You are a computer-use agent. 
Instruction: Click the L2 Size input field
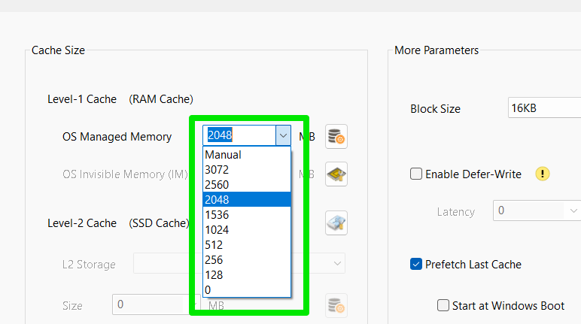point(147,305)
